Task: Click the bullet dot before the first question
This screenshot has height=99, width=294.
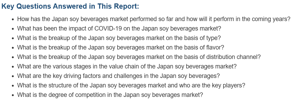Action: pyautogui.click(x=13, y=19)
